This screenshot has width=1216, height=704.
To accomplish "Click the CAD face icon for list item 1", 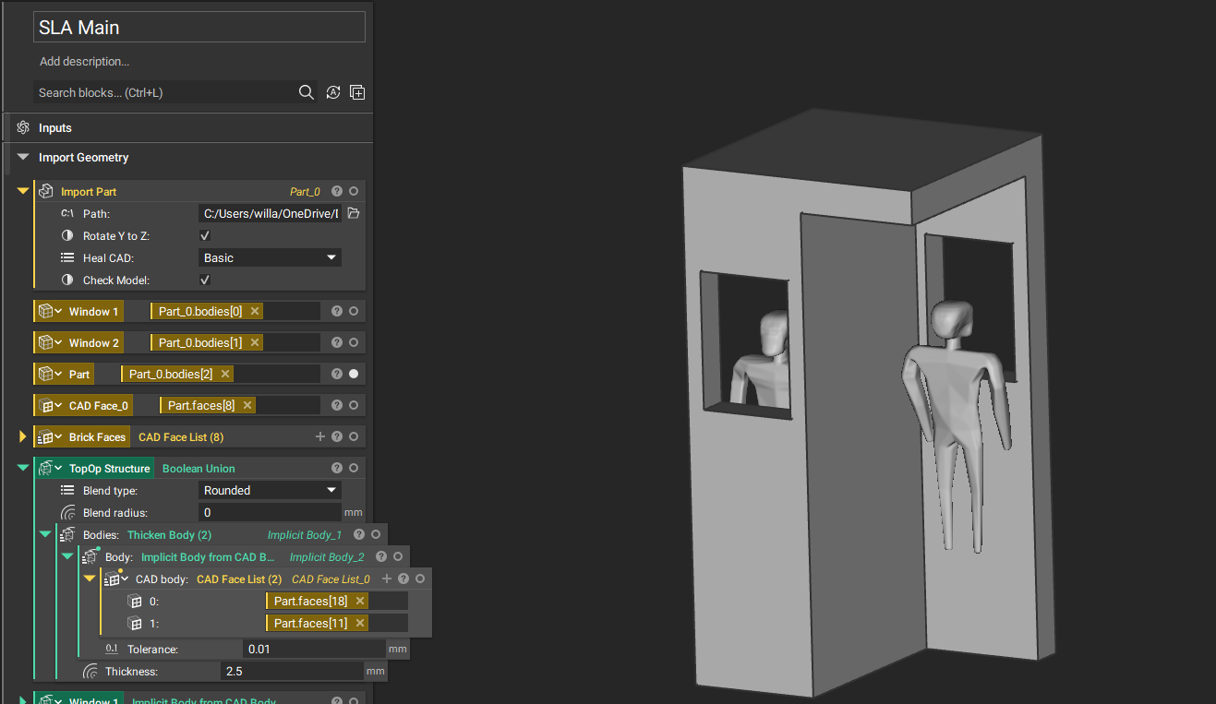I will [x=134, y=623].
